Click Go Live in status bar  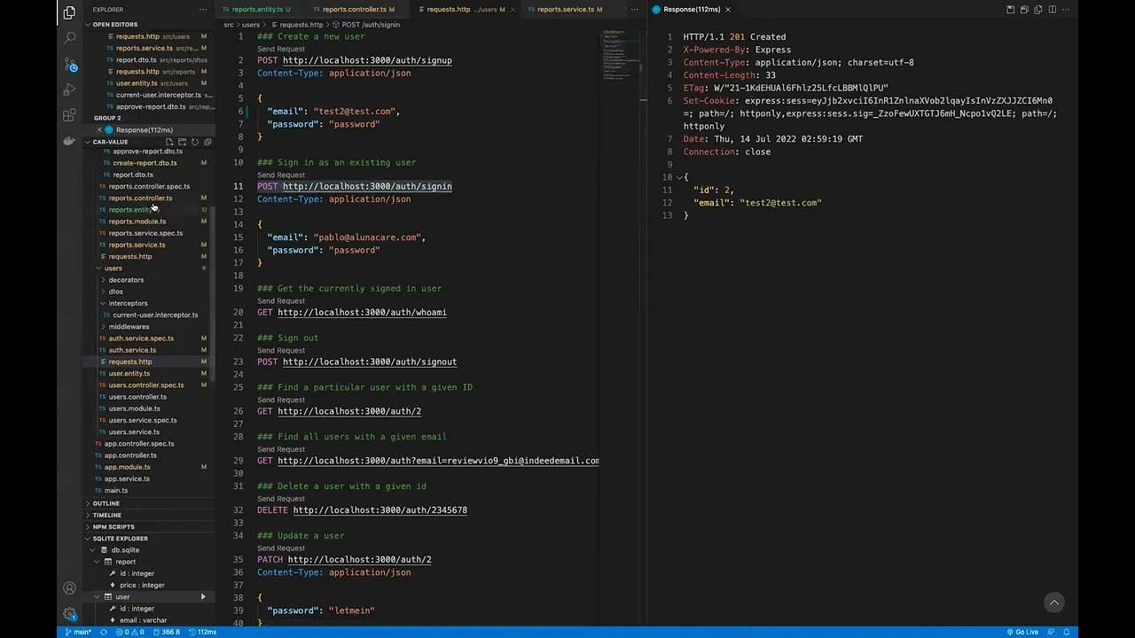(x=1022, y=632)
